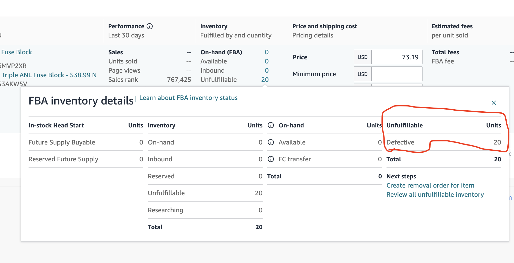Viewport: 514px width, 263px height.
Task: Click the Price input field showing 73.19
Action: point(397,57)
